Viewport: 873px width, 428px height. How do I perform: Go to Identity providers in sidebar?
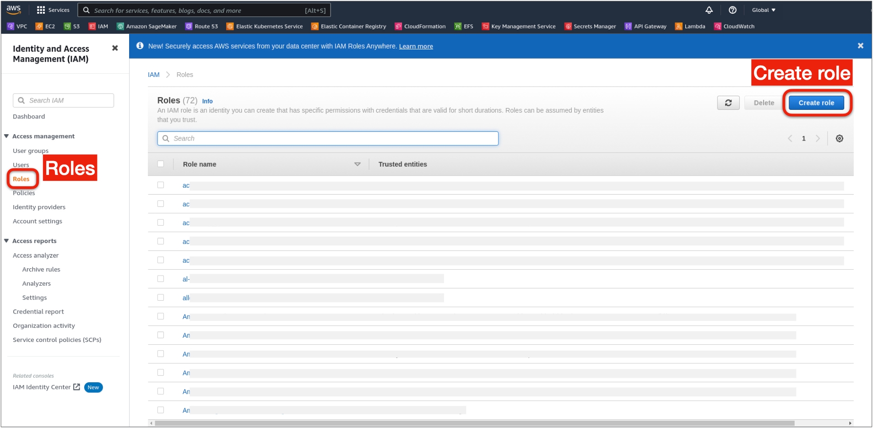tap(39, 207)
